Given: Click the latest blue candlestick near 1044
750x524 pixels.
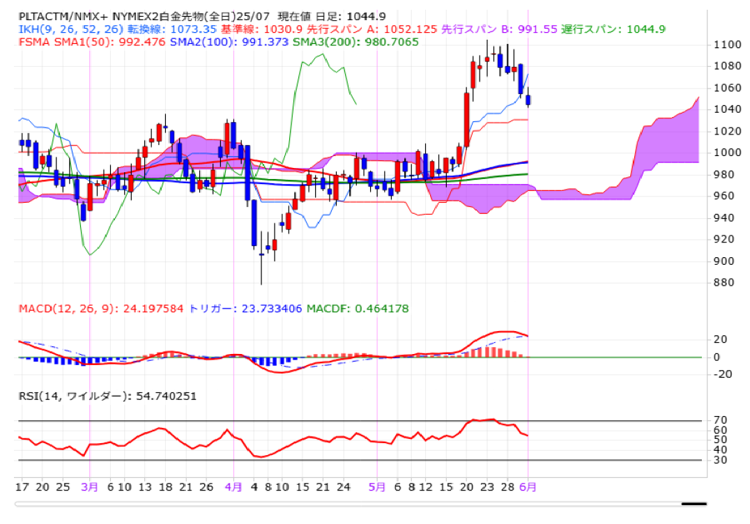Looking at the screenshot, I should coord(528,100).
